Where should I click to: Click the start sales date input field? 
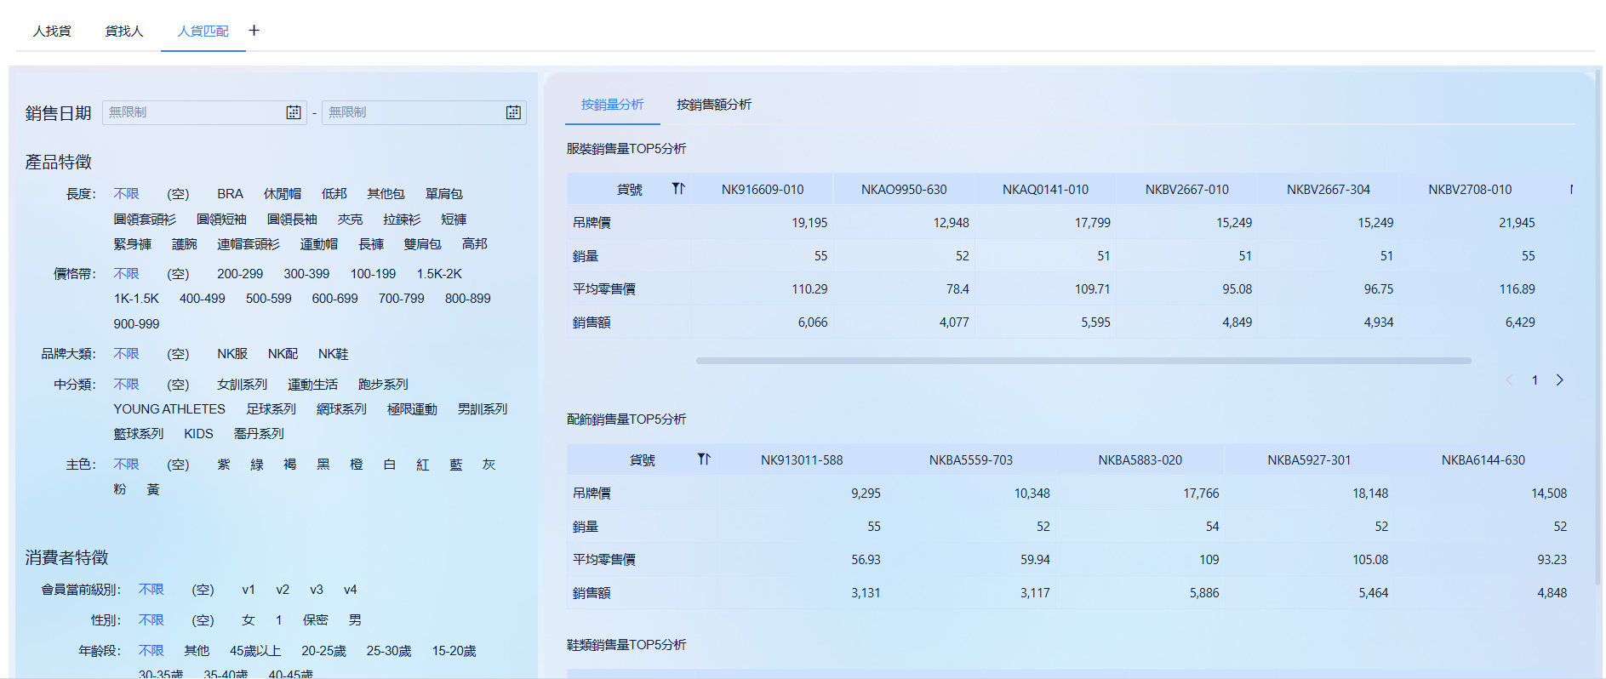[x=204, y=112]
